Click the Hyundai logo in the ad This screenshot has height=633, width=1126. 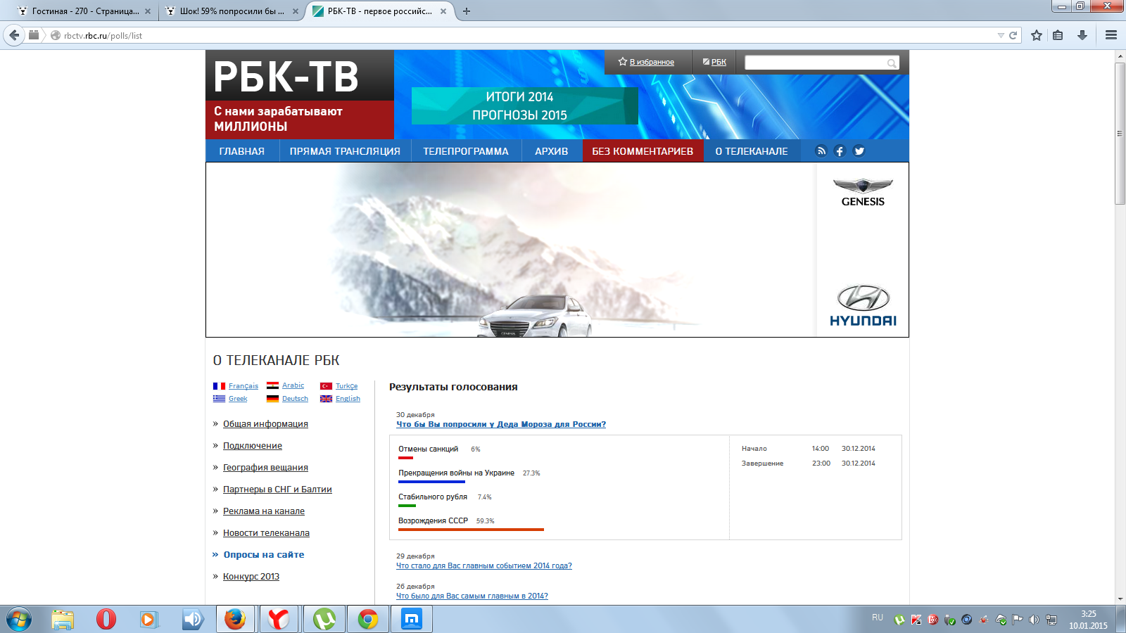863,305
